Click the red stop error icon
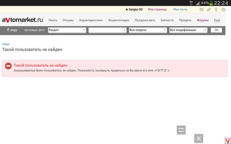 coord(8,66)
